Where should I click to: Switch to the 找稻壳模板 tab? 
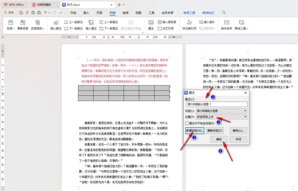(x=44, y=5)
